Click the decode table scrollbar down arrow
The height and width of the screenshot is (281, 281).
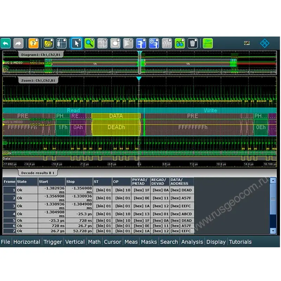(x=273, y=231)
